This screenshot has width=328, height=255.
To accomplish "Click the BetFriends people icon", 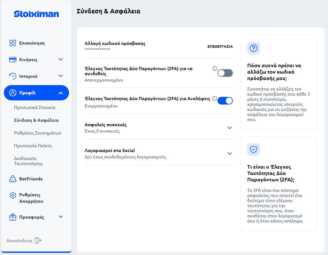I will click(x=13, y=179).
